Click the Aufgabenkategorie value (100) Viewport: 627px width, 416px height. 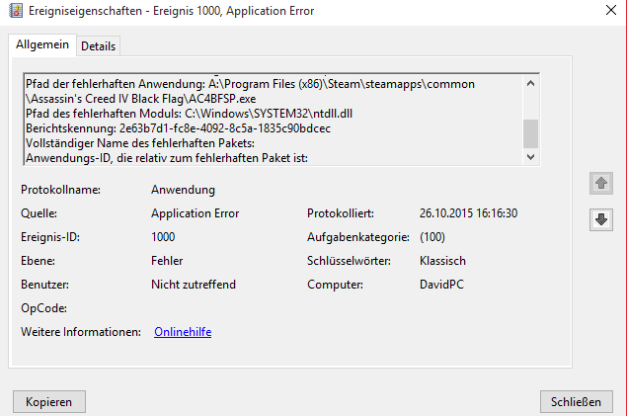point(432,237)
